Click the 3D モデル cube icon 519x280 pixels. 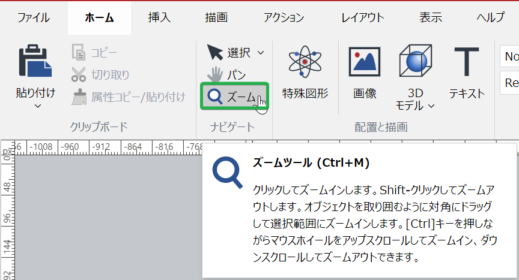pos(416,61)
